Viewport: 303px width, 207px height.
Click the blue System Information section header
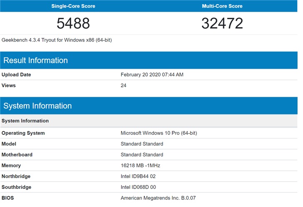point(37,106)
